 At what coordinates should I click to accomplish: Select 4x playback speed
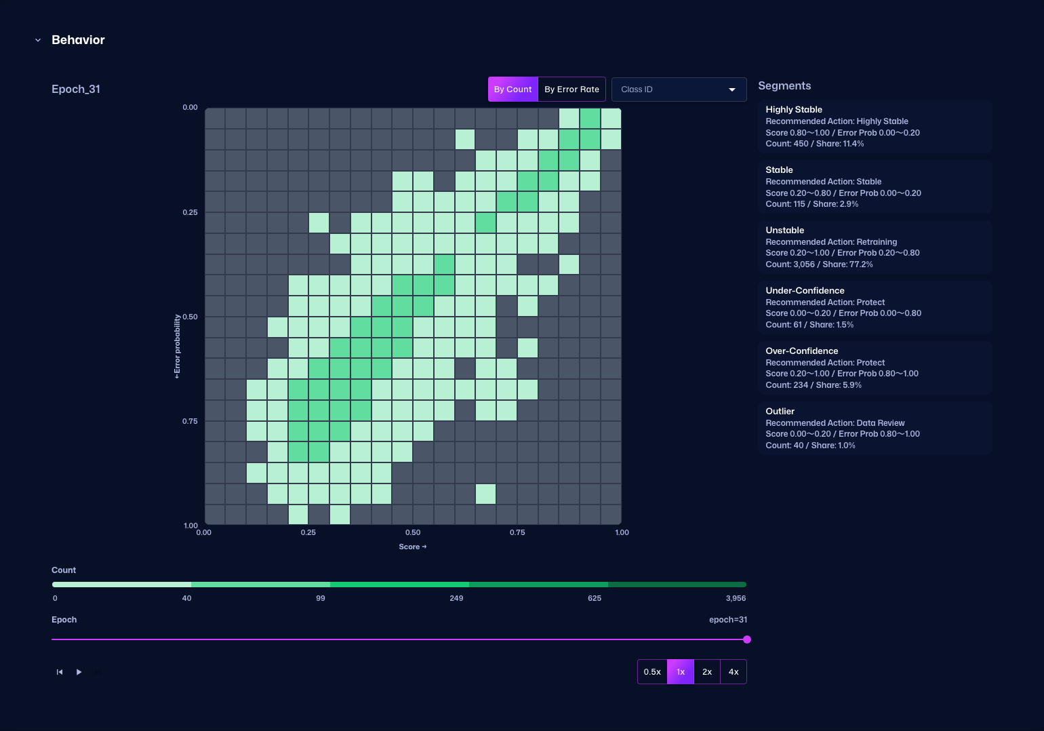734,672
